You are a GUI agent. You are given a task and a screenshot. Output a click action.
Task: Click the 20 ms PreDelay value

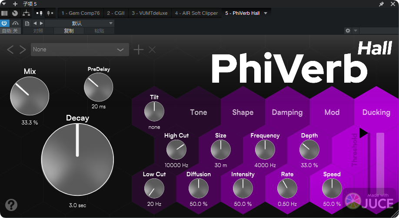tap(99, 107)
